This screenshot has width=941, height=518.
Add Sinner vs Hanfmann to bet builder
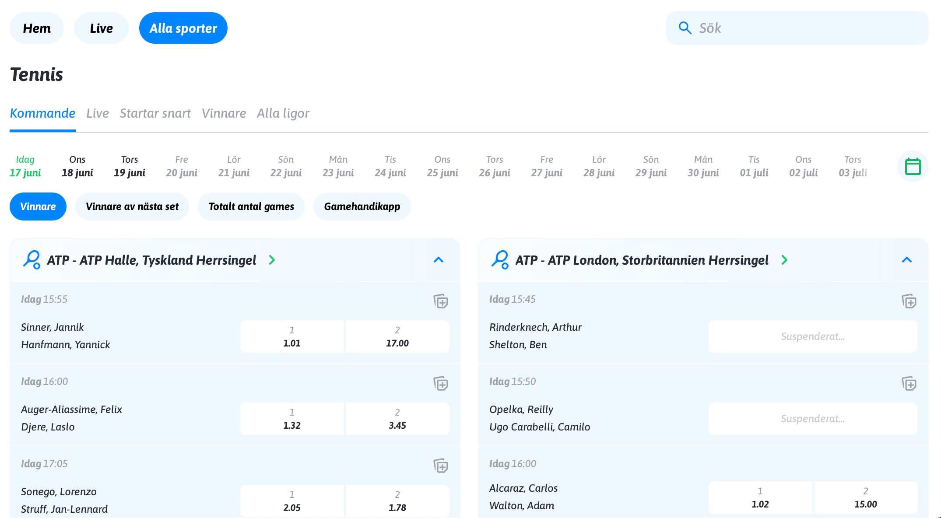click(x=440, y=301)
